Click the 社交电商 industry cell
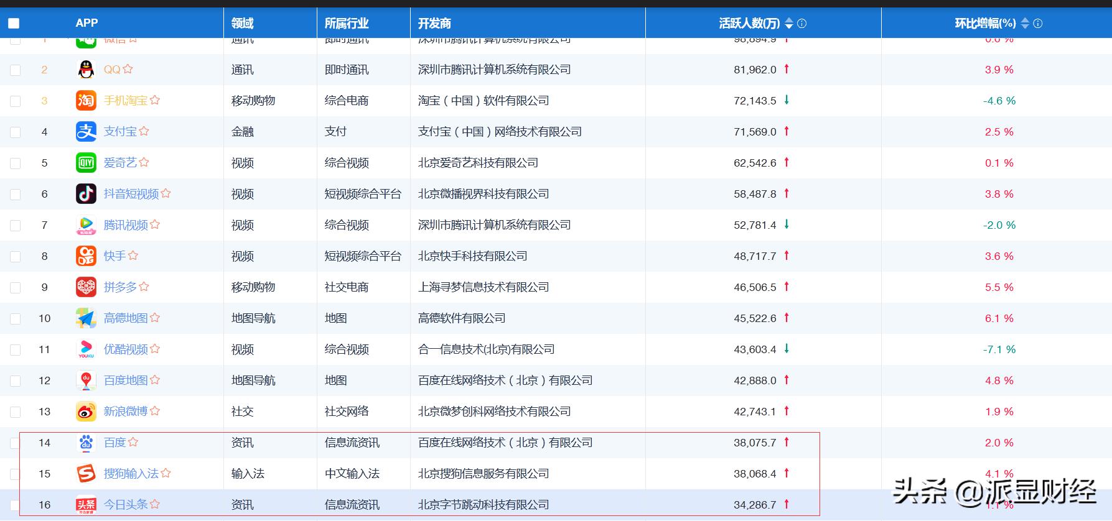 [347, 287]
